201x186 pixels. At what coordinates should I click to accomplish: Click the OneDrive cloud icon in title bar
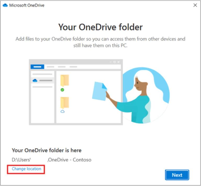click(x=5, y=6)
